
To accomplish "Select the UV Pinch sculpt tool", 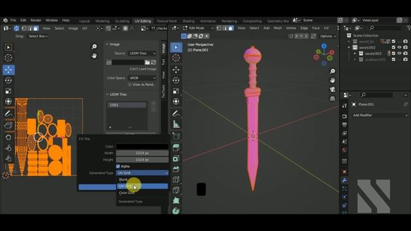I will coord(8,158).
